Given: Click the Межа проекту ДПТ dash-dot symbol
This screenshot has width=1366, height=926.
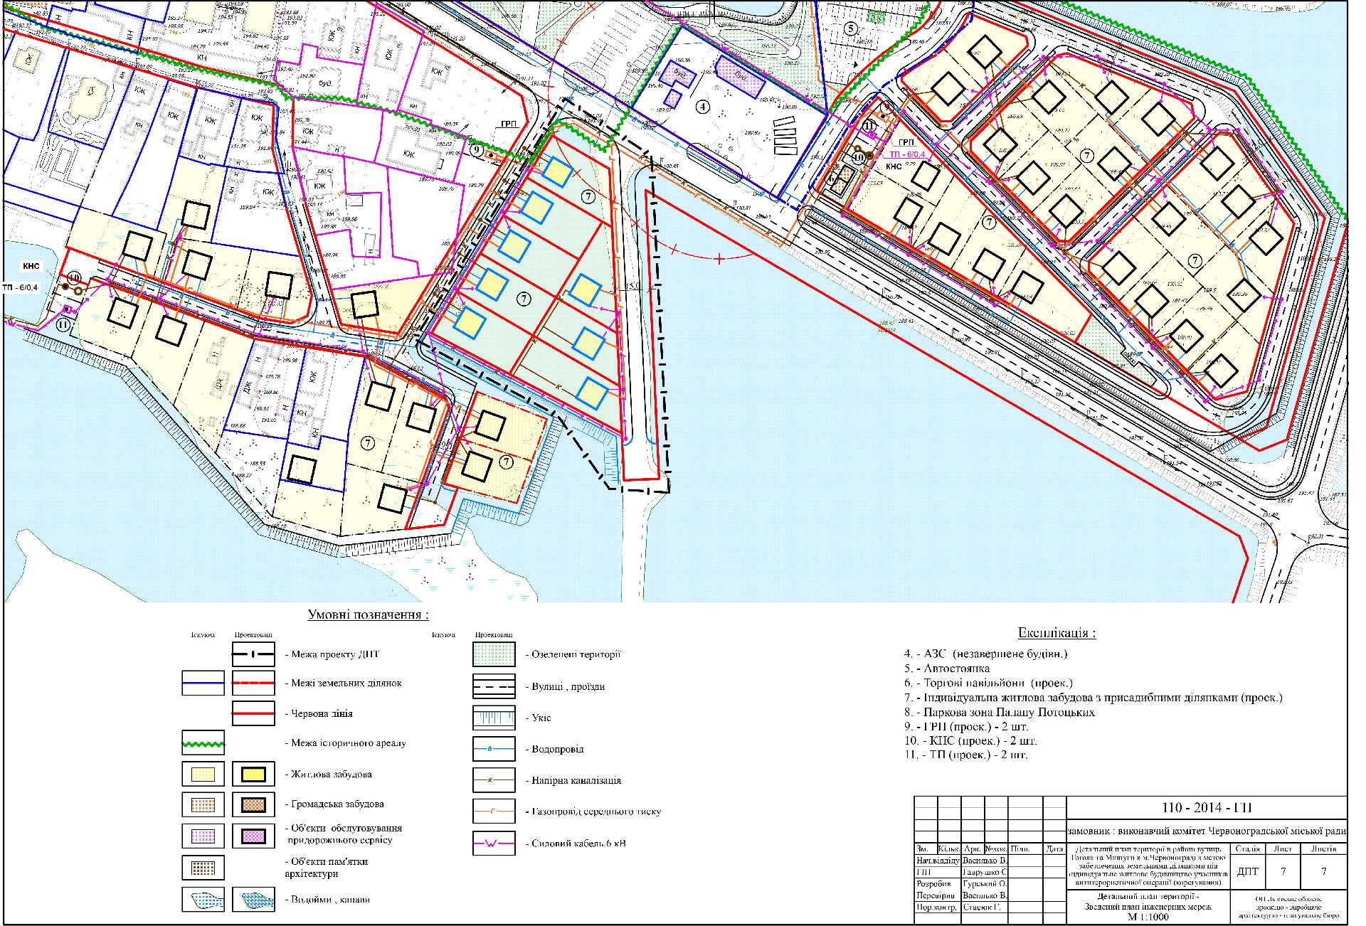Looking at the screenshot, I should click(253, 654).
